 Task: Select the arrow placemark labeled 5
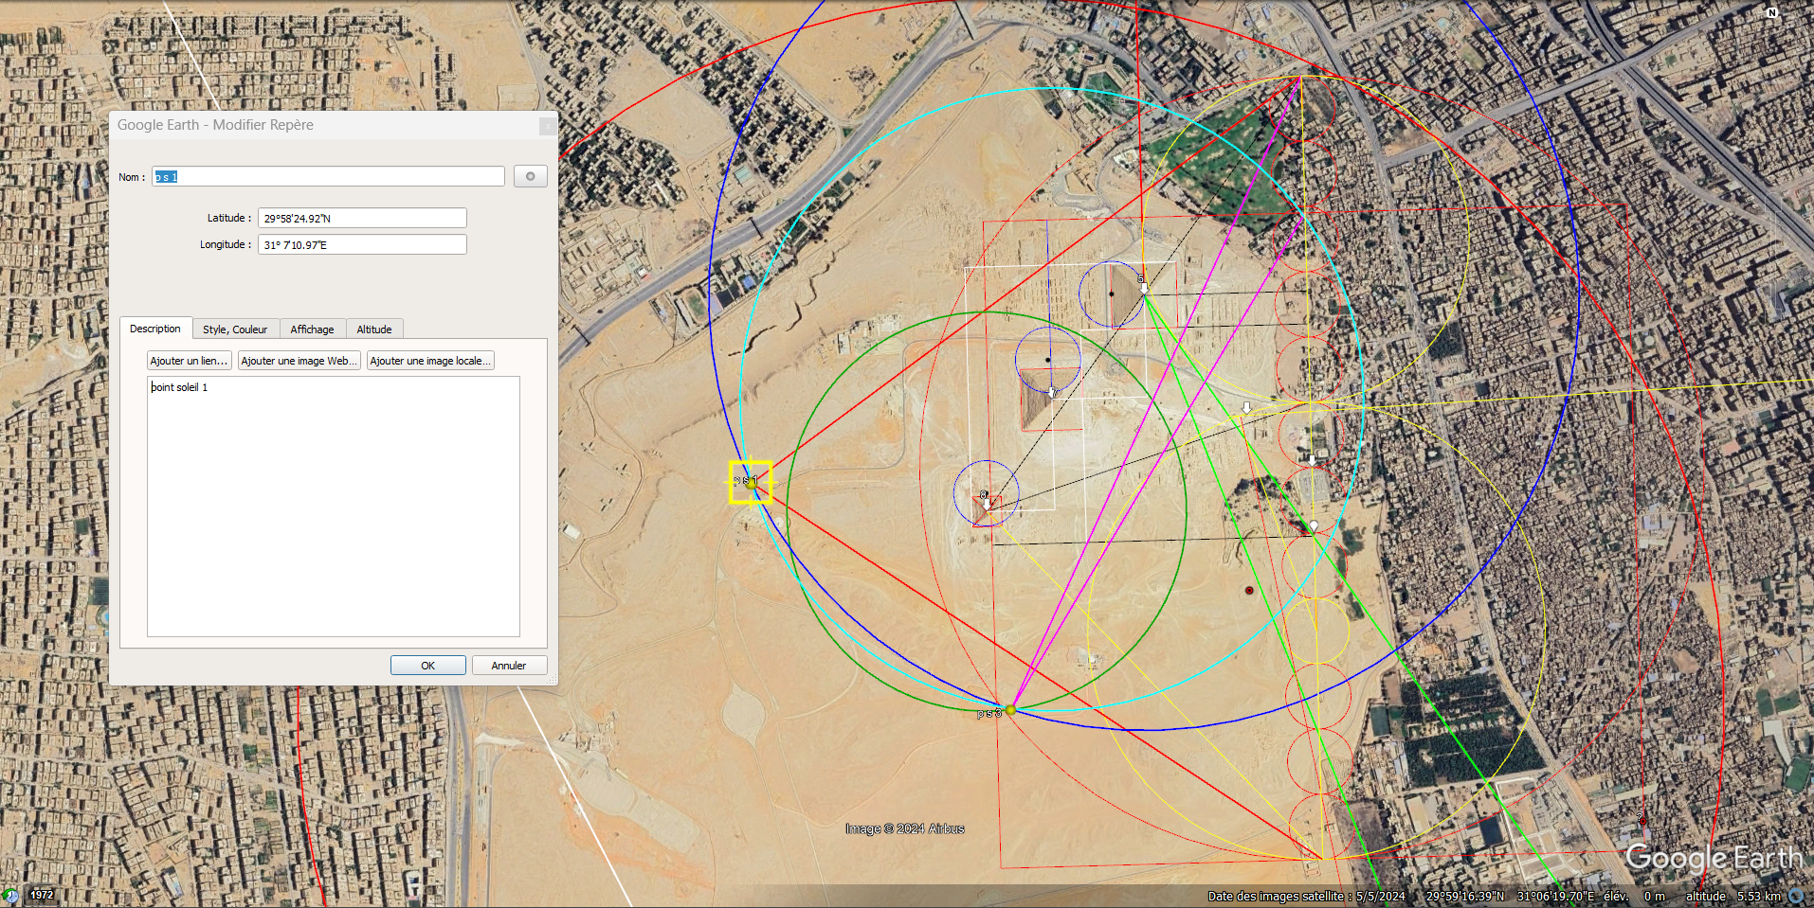point(1144,287)
